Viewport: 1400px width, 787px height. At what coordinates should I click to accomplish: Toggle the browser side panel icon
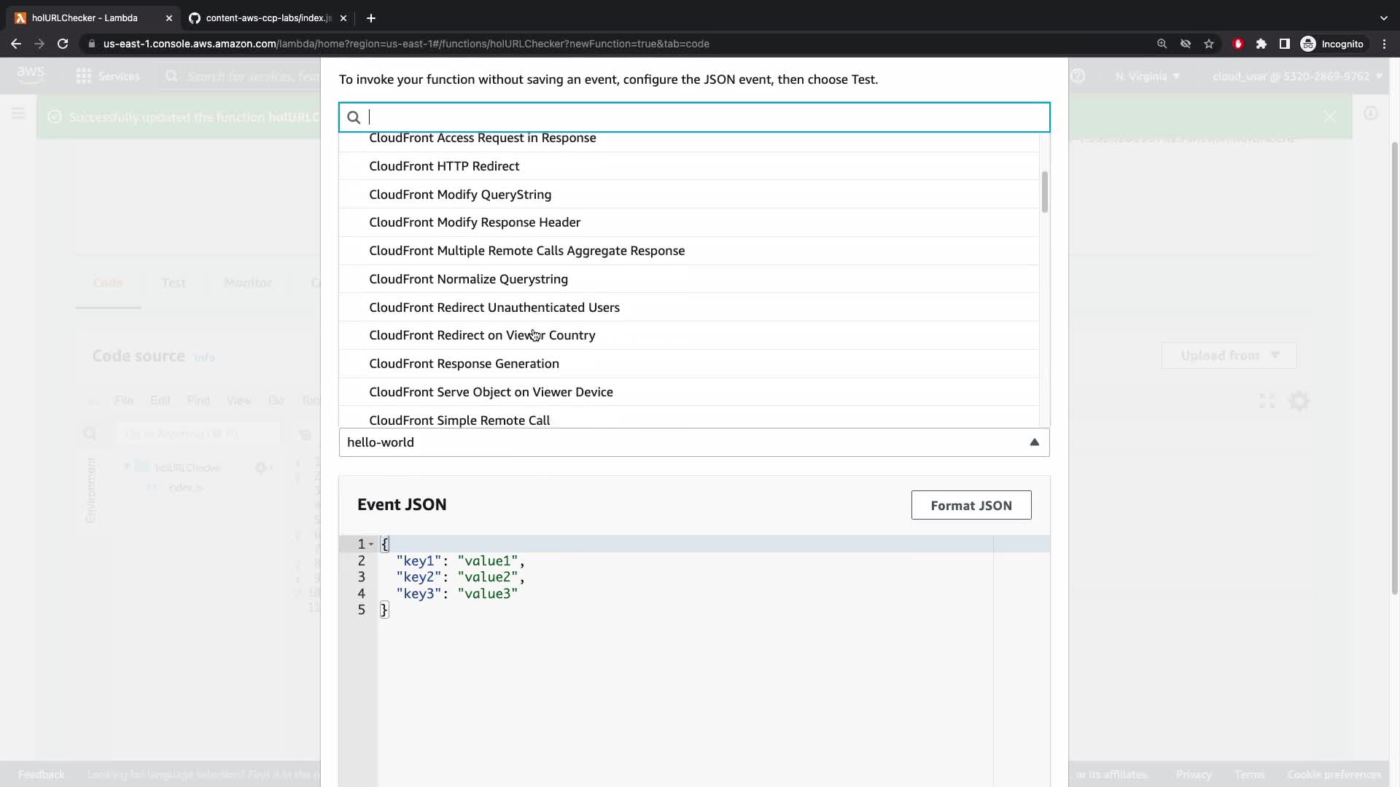tap(1285, 44)
